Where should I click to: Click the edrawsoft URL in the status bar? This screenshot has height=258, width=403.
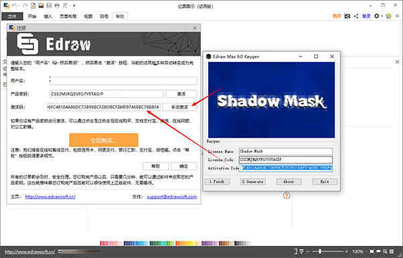click(30, 251)
